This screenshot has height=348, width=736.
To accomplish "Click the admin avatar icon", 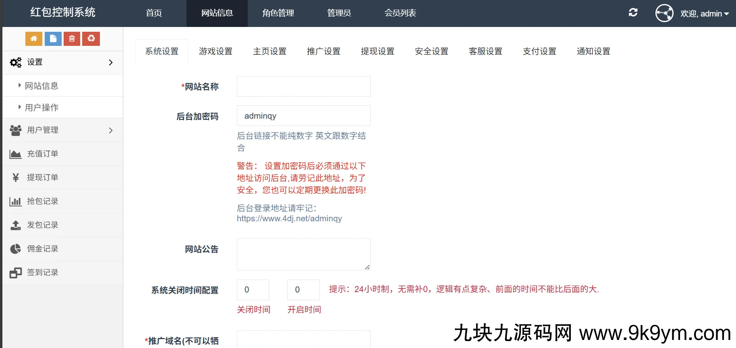I will 664,13.
